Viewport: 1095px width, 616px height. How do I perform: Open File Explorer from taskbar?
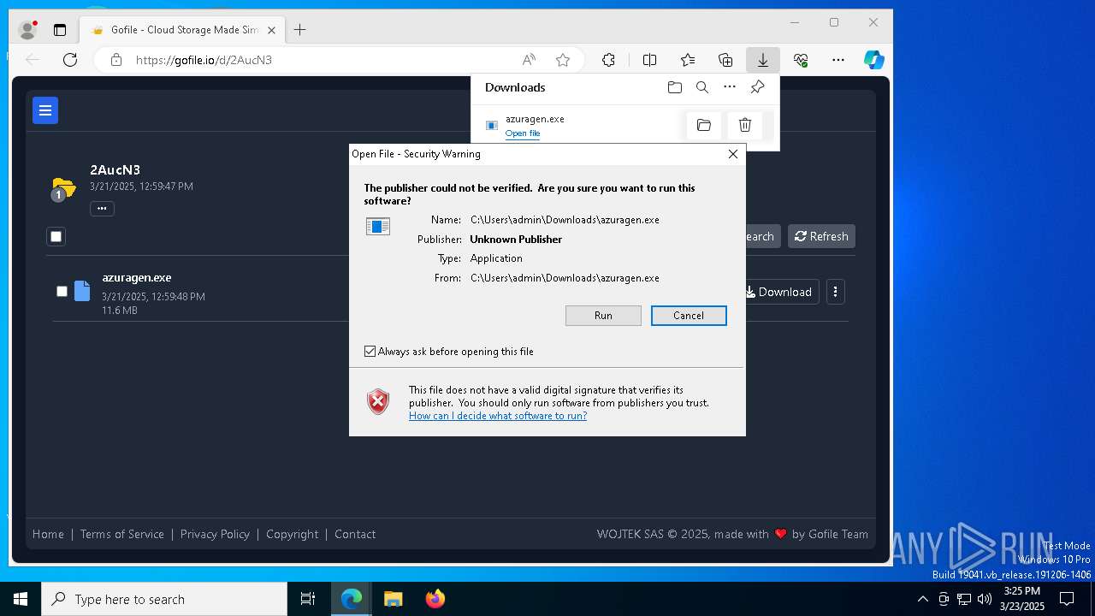tap(393, 599)
